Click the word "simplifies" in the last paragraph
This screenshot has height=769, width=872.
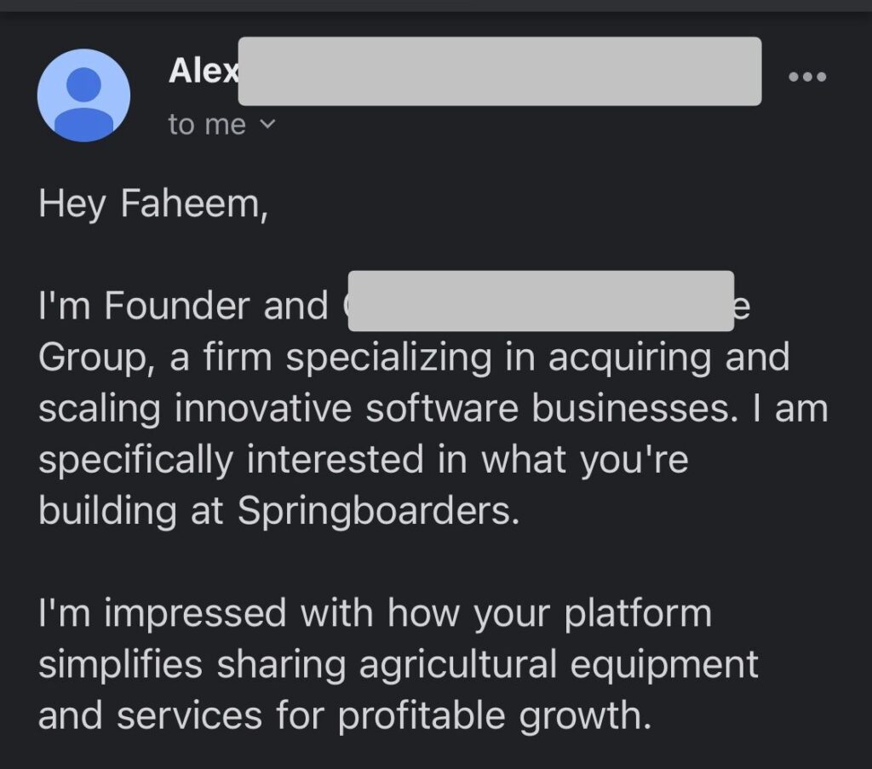point(120,664)
